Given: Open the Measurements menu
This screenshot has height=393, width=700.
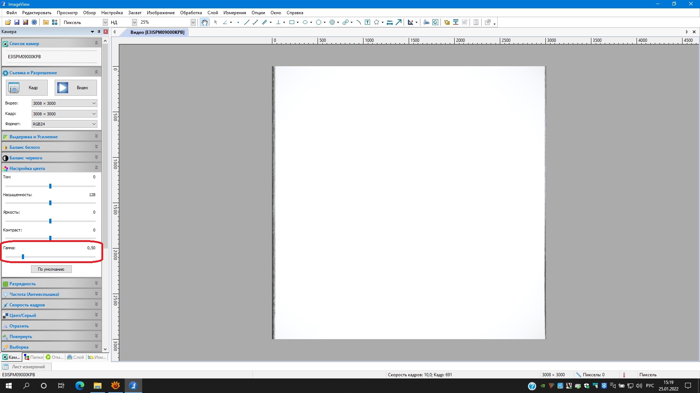Looking at the screenshot, I should (234, 13).
